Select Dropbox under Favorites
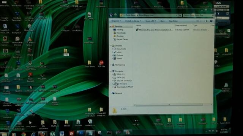The height and width of the screenshot is (136, 243). pos(120,36)
